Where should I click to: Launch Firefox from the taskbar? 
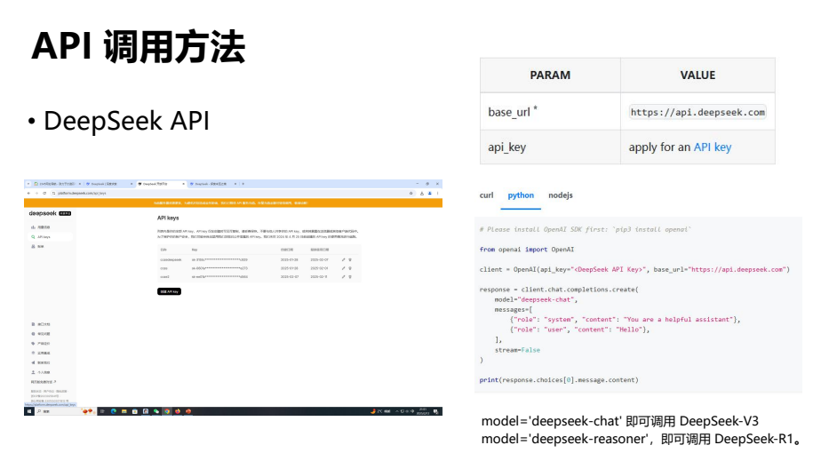pos(178,411)
